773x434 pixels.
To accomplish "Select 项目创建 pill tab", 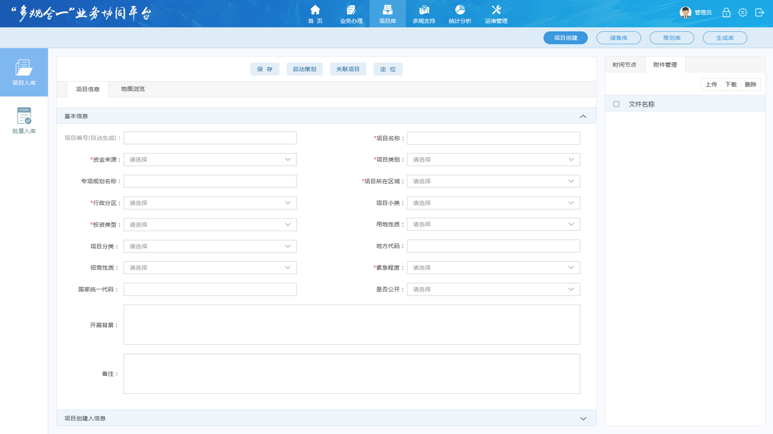I will (566, 38).
